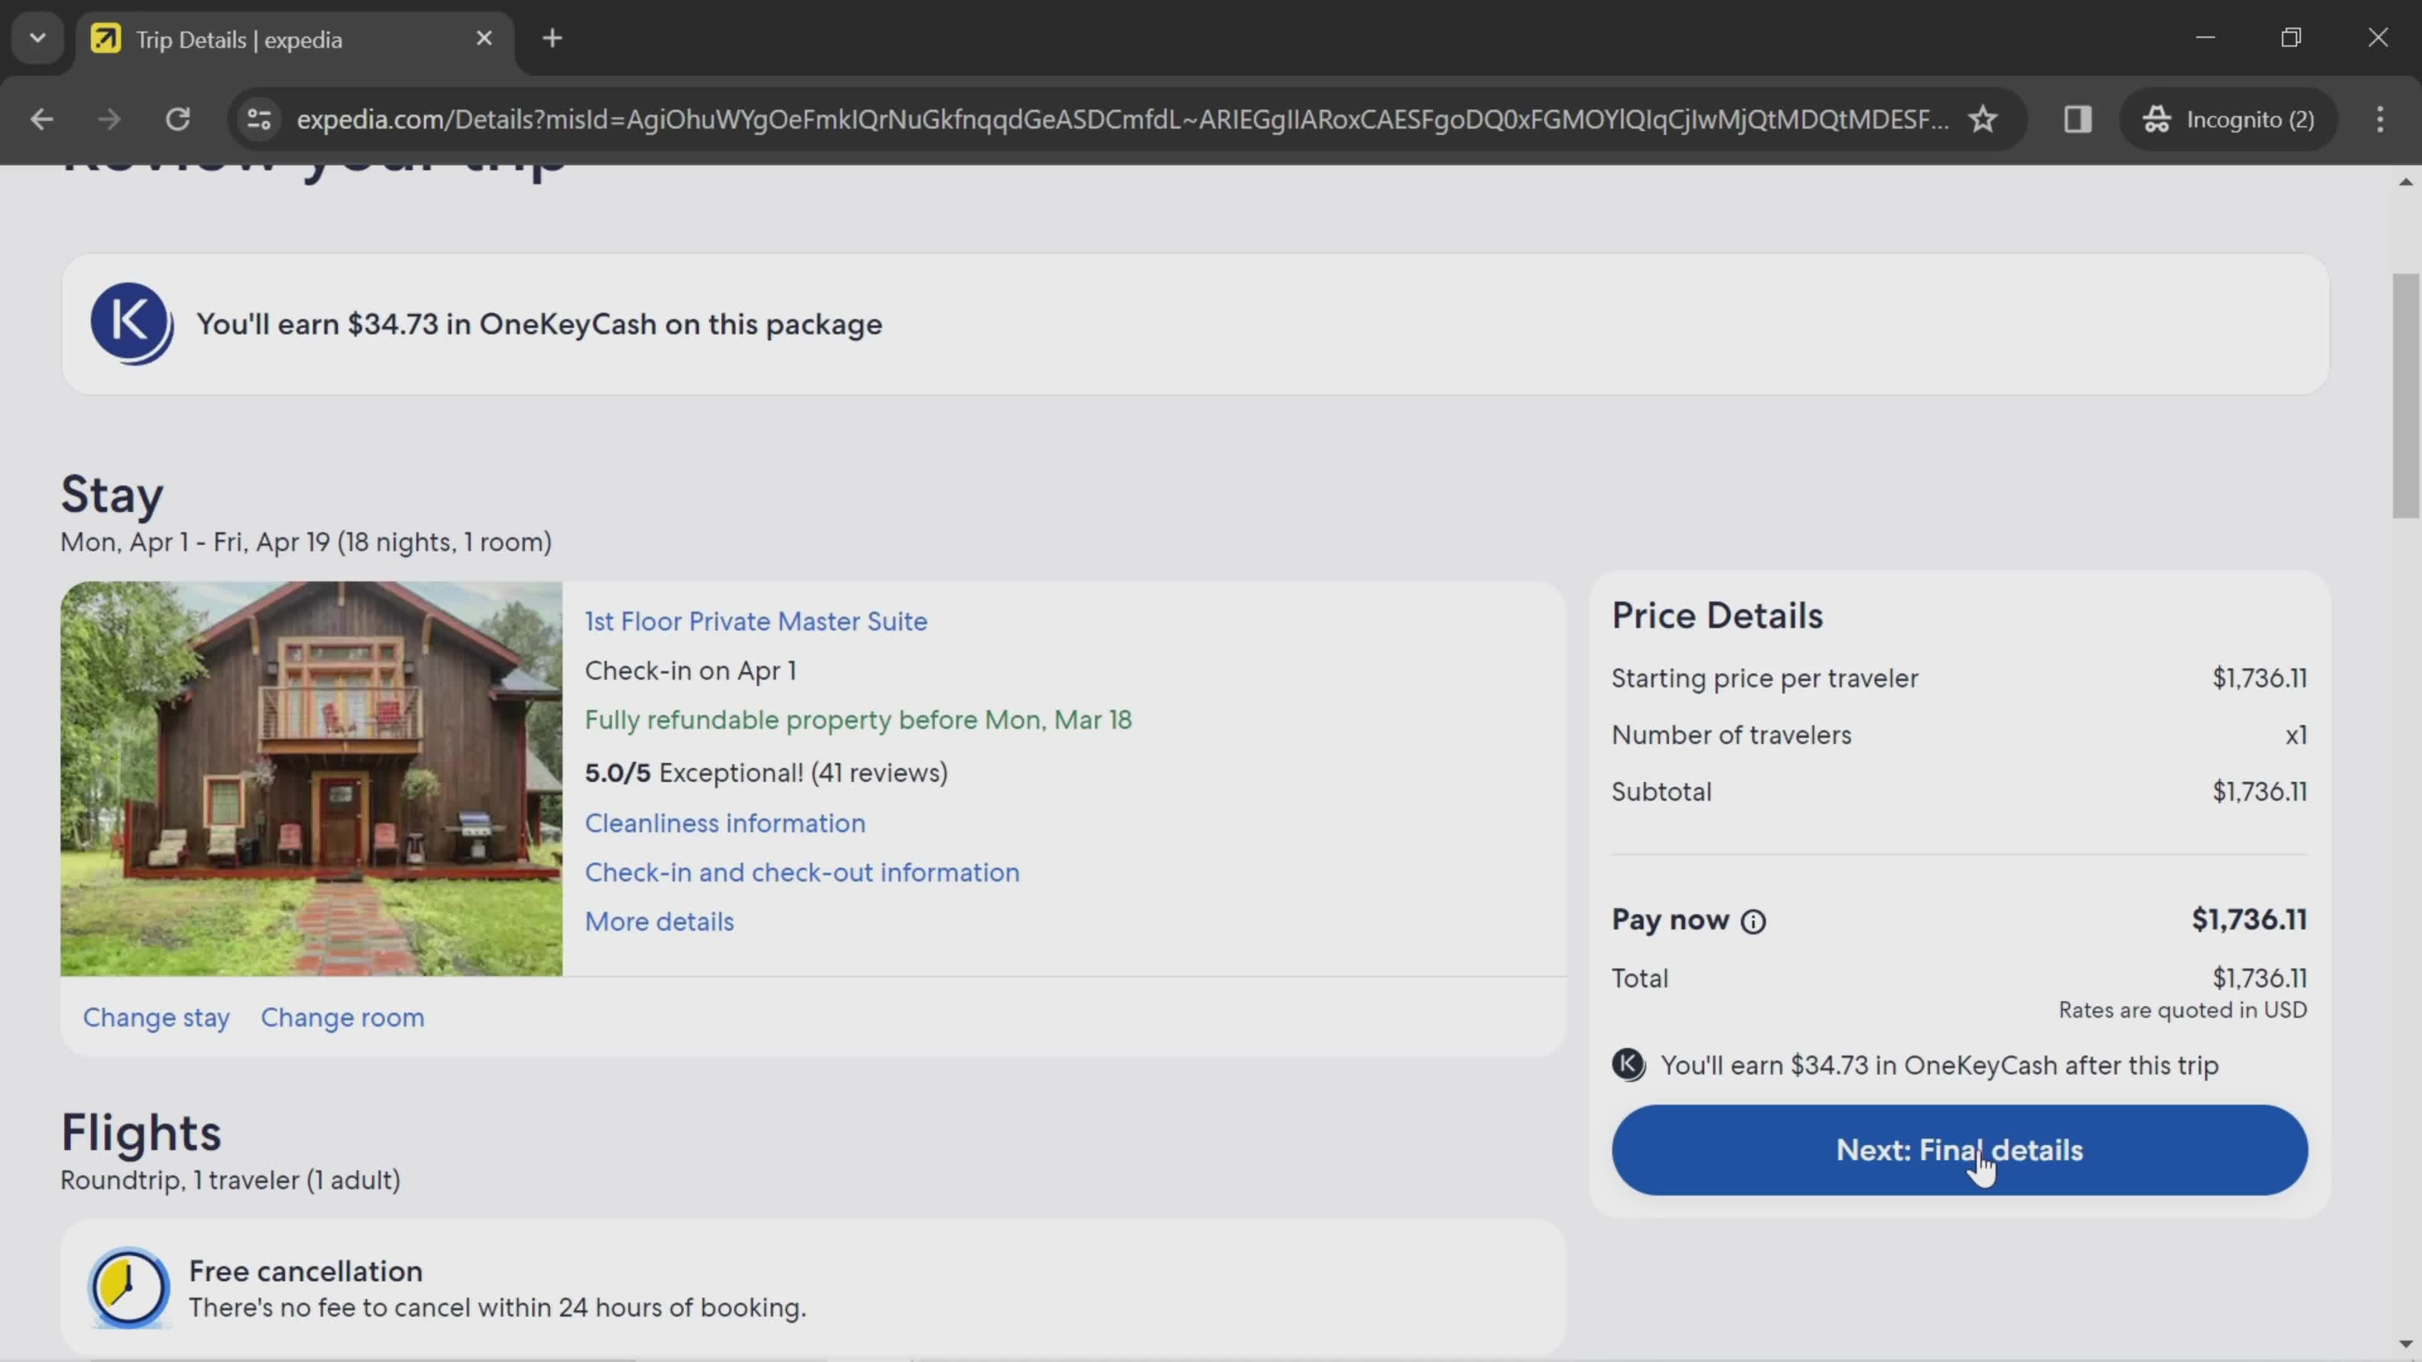Screen dimensions: 2422x1362
Task: Click the page vertical scrollbar thumb
Action: point(2405,395)
